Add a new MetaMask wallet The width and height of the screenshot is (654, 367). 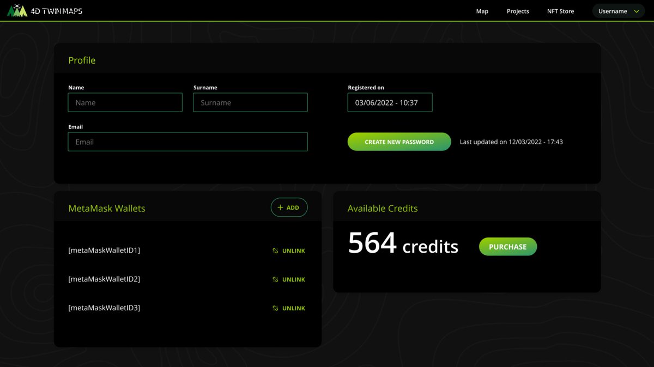[x=289, y=207]
